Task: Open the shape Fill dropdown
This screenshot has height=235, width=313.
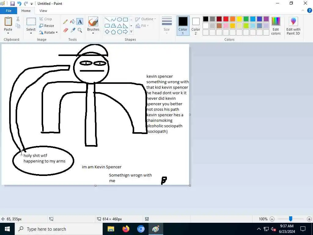Action: 142,26
